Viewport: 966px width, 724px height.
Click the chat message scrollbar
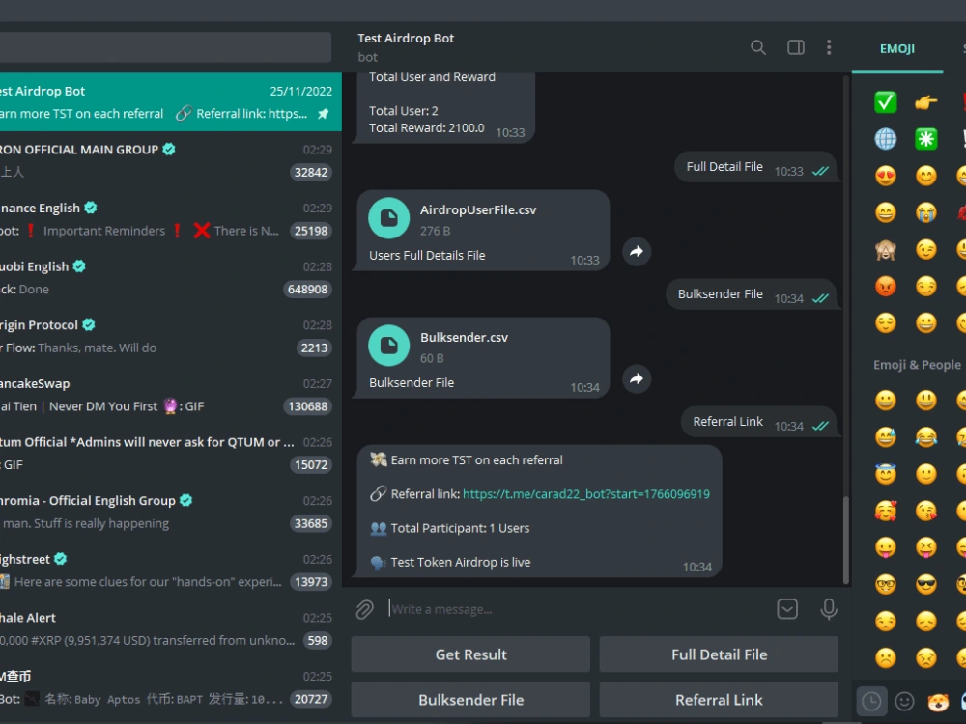click(846, 539)
